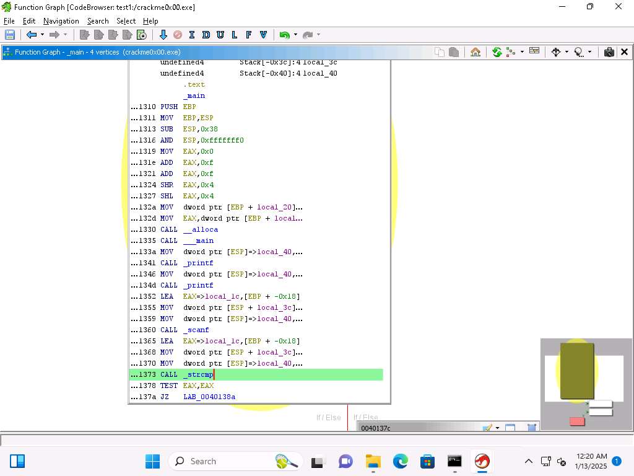Open the back navigation history dropdown

(x=42, y=35)
